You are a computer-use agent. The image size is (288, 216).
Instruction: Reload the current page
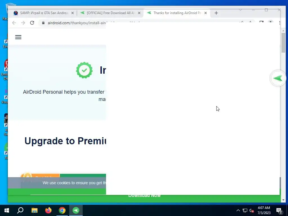tap(32, 23)
